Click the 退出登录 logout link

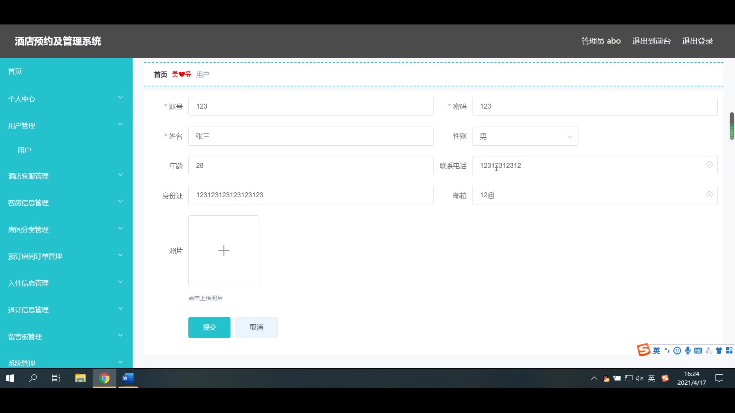coord(697,41)
